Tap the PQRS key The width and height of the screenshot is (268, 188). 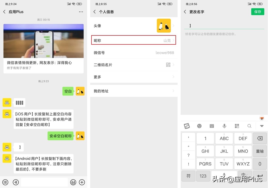pyautogui.click(x=205, y=164)
